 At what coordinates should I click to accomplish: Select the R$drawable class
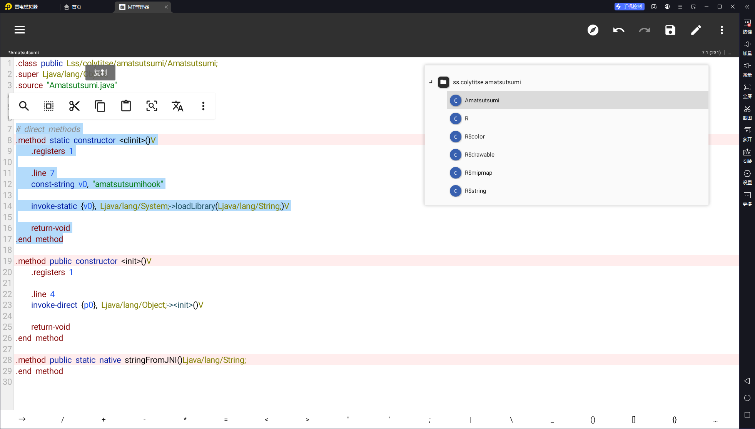tap(479, 155)
